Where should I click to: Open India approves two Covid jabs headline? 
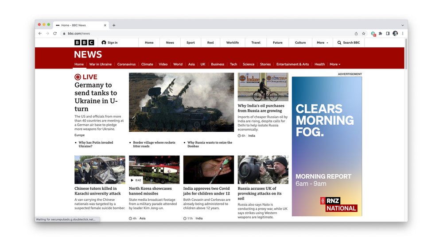click(x=206, y=191)
